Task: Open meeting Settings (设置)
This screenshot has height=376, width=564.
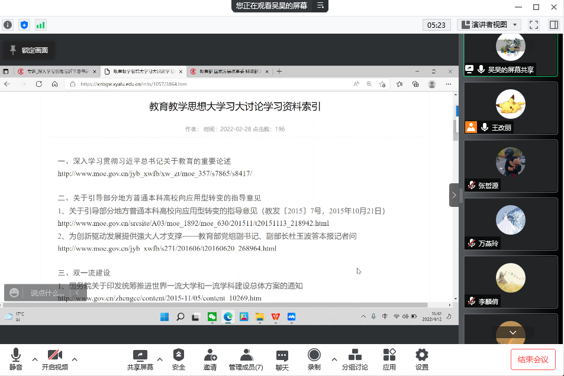Action: coord(421,359)
